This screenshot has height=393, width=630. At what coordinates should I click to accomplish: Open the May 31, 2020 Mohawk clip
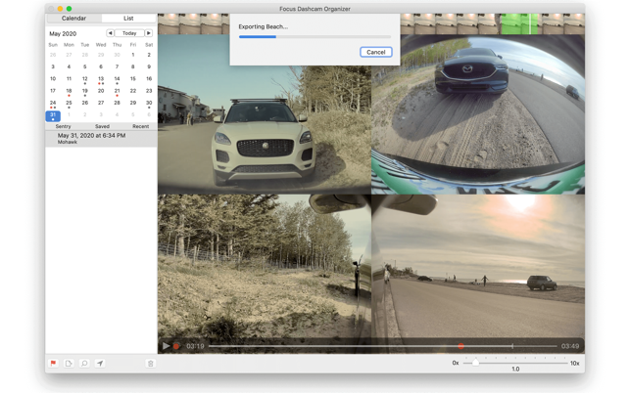101,139
